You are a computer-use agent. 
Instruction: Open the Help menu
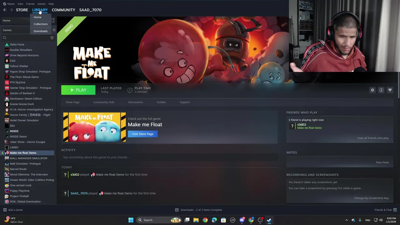point(51,4)
